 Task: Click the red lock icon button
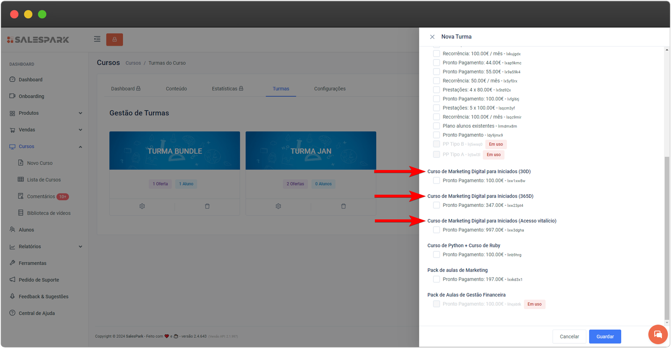tap(114, 39)
